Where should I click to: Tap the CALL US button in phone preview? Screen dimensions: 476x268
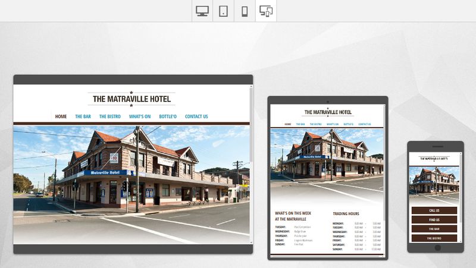tap(434, 210)
